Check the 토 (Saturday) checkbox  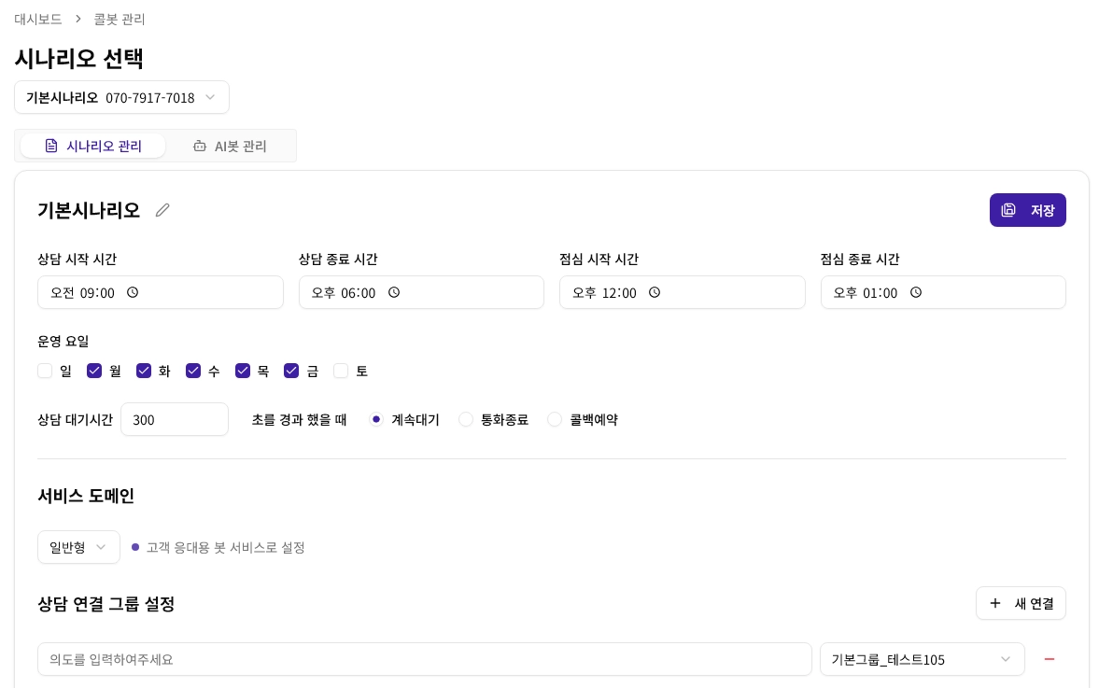(x=341, y=371)
